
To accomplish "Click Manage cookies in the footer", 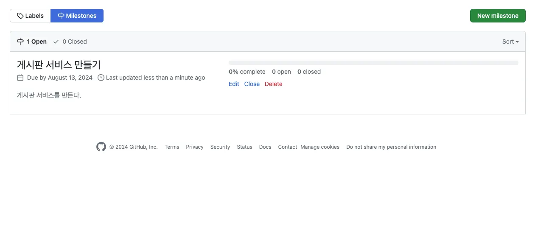I will (320, 147).
